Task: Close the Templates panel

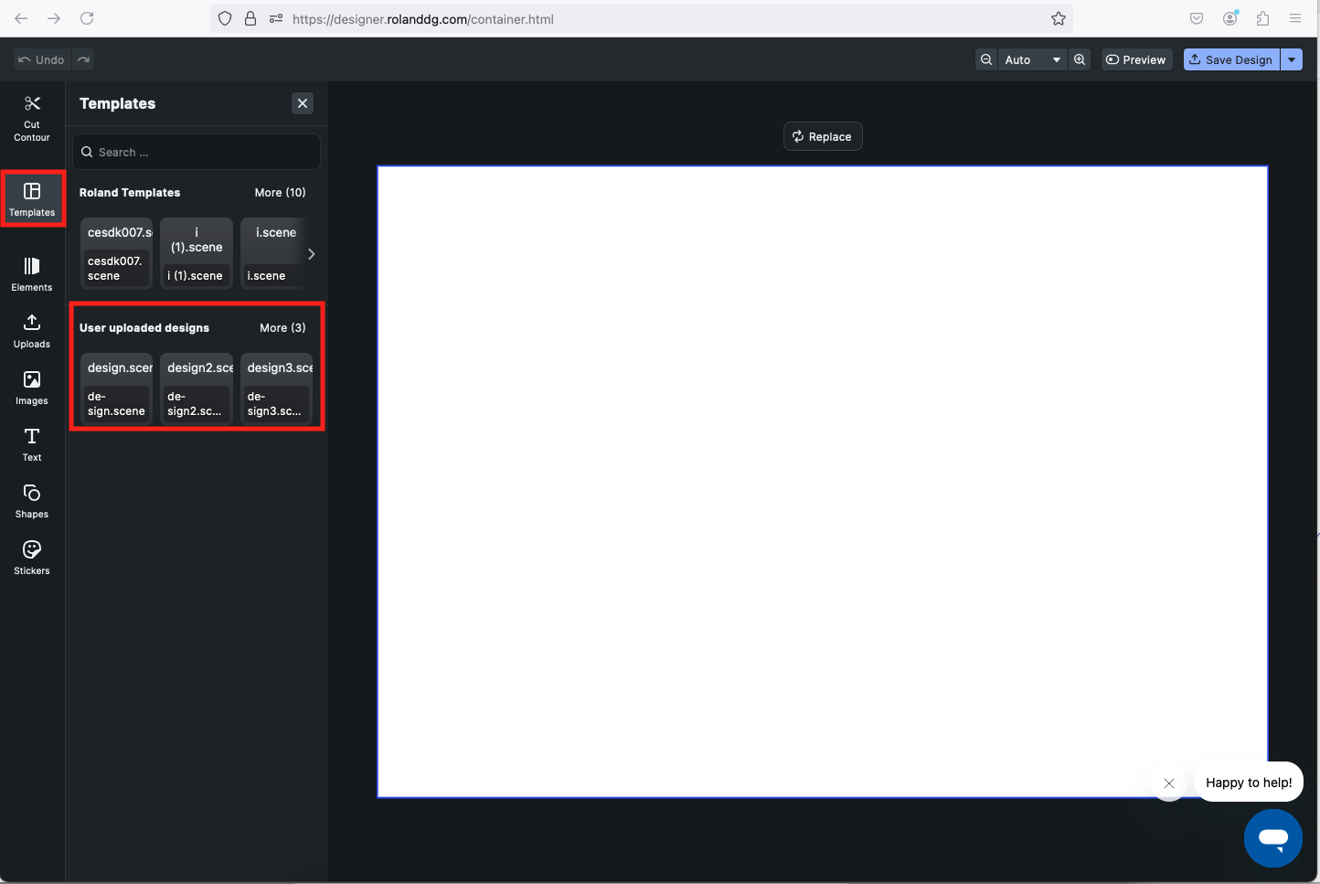Action: [303, 103]
